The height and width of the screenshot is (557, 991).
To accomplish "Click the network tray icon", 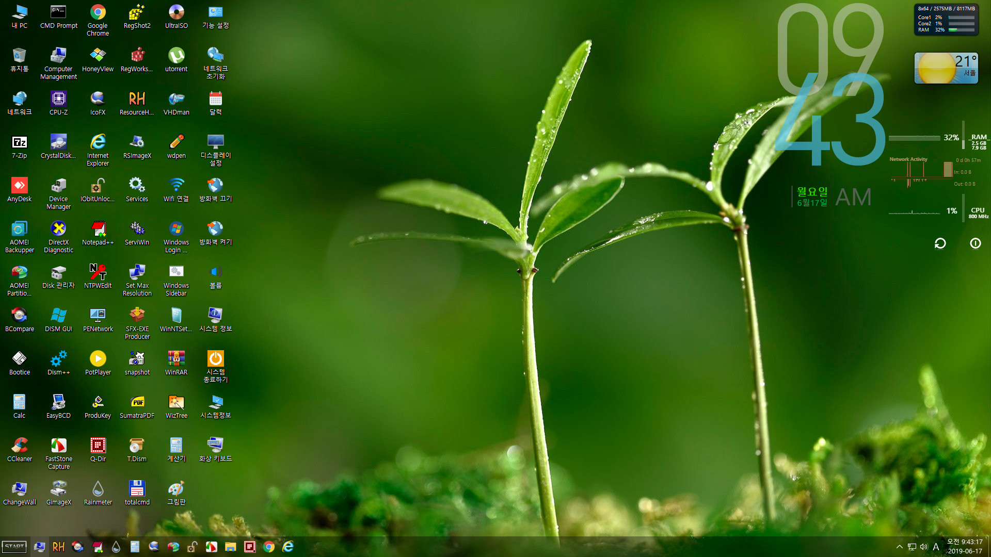I will [x=912, y=547].
